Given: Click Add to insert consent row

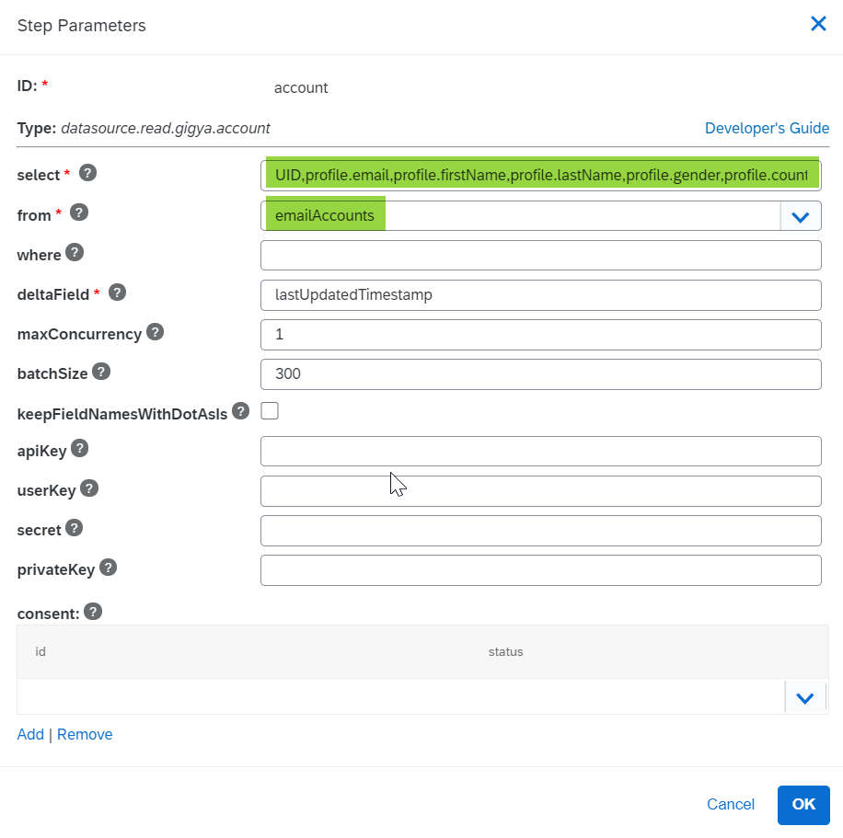Looking at the screenshot, I should (x=30, y=734).
